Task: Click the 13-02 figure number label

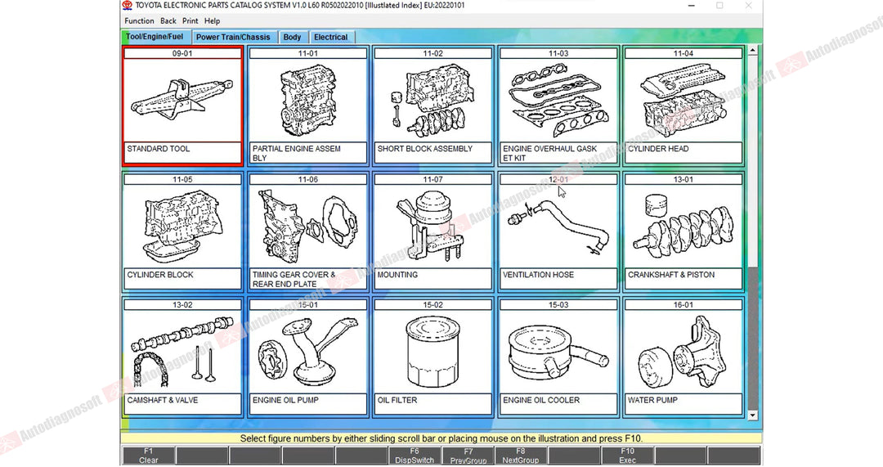Action: [x=182, y=305]
